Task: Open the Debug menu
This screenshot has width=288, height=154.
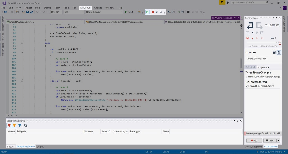Action: tap(47, 8)
